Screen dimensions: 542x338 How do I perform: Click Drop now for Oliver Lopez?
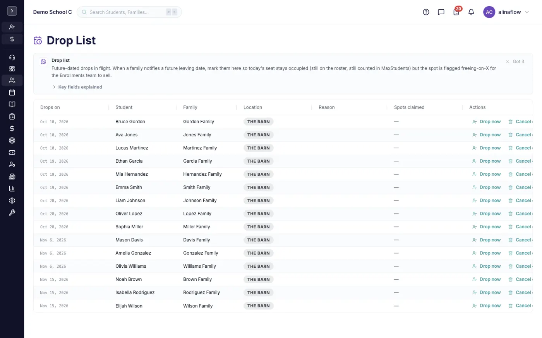[x=486, y=214]
